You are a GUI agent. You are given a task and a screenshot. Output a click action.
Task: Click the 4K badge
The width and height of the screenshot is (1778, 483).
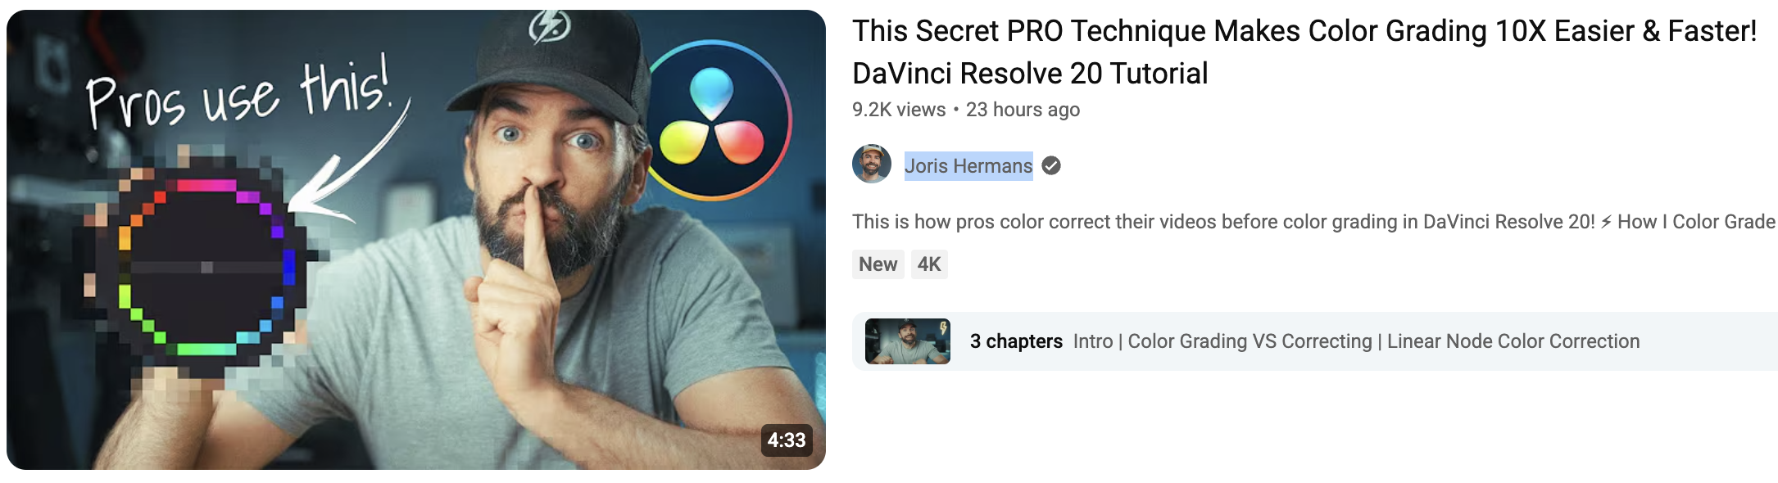click(x=929, y=264)
